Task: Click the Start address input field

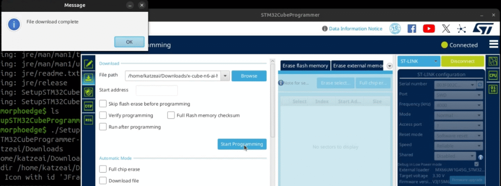Action: [x=157, y=91]
